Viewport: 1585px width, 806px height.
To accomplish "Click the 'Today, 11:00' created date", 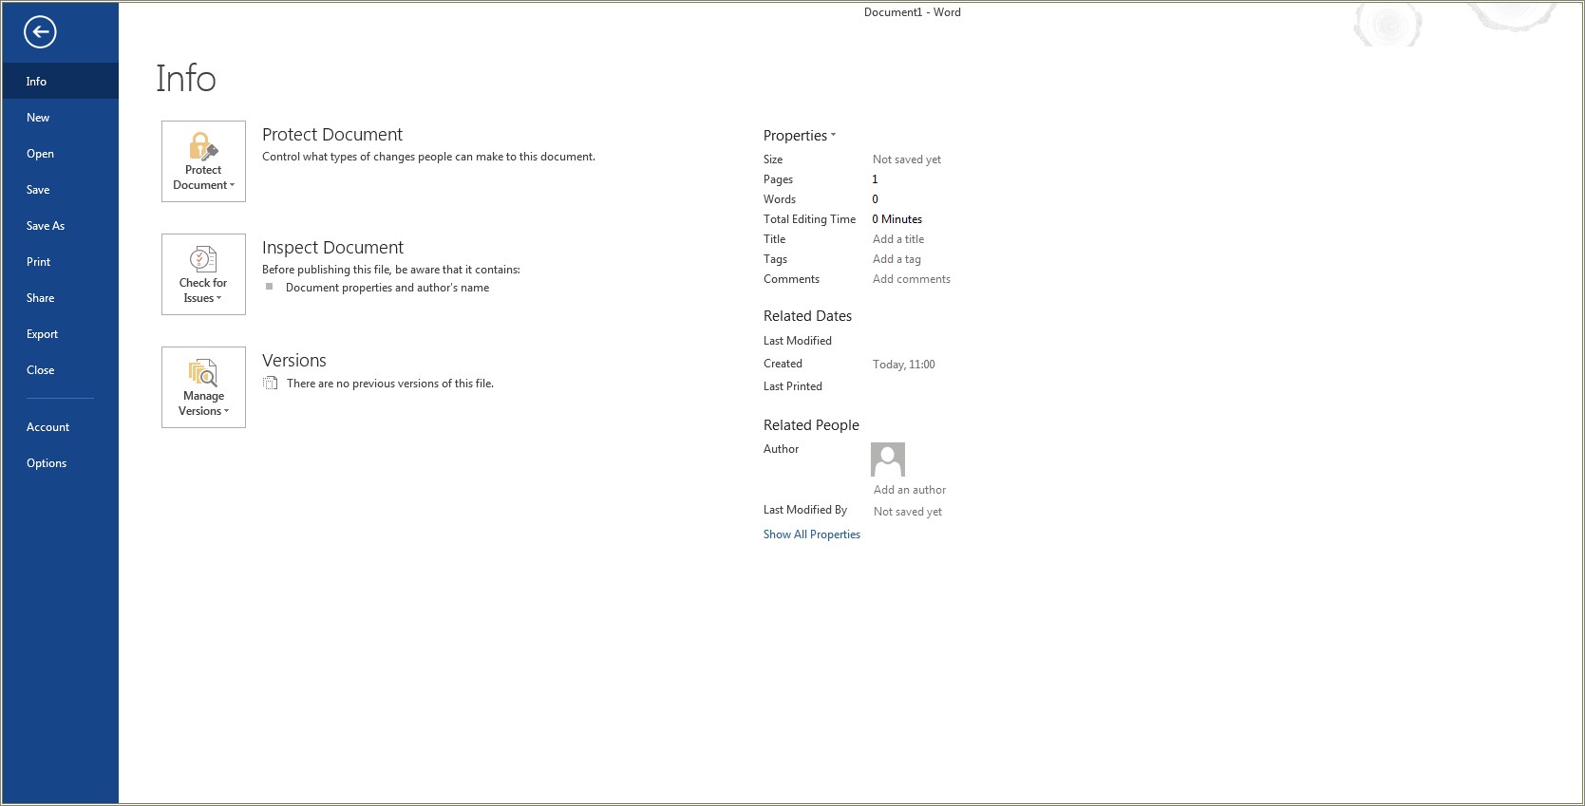I will coord(904,365).
